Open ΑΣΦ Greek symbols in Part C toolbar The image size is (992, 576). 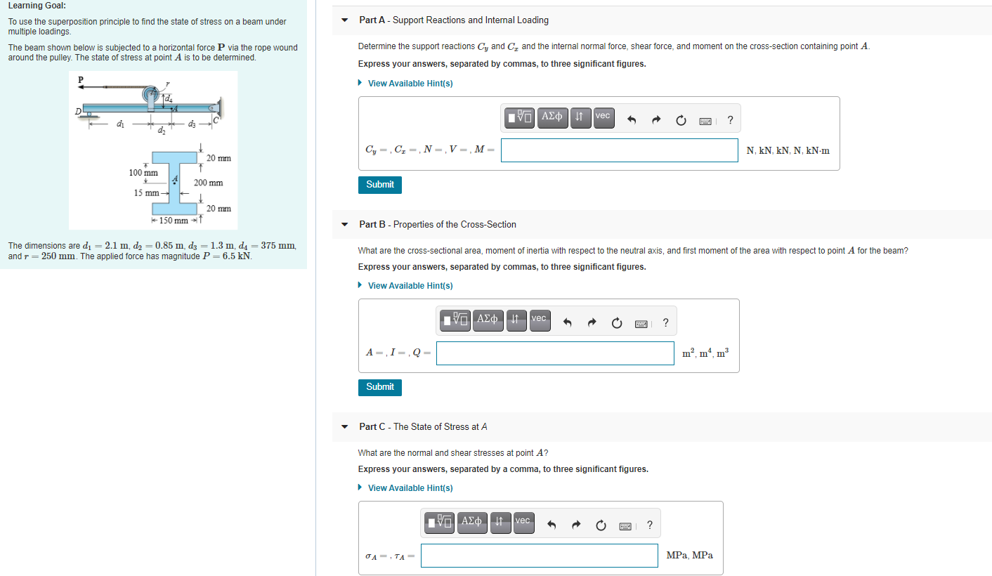(x=471, y=523)
